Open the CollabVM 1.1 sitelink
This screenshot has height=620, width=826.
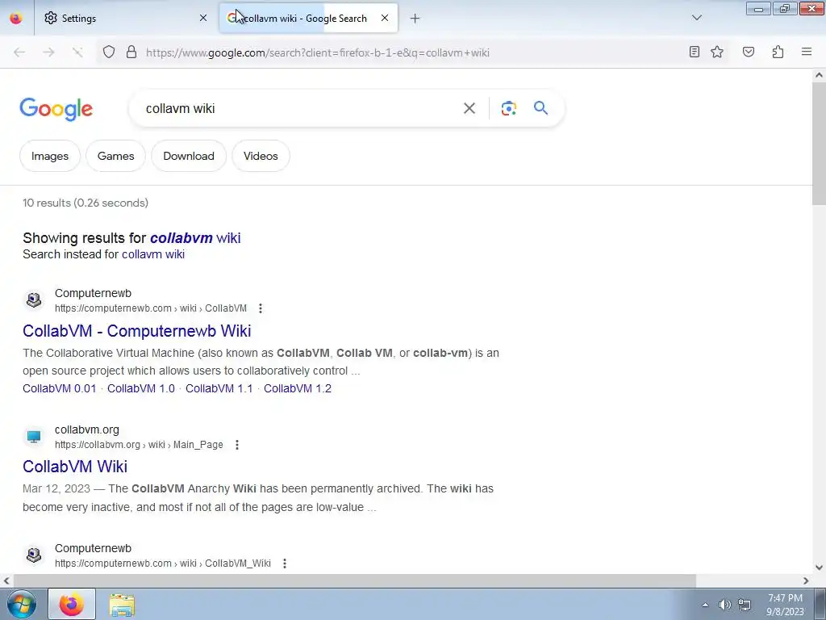(x=219, y=388)
